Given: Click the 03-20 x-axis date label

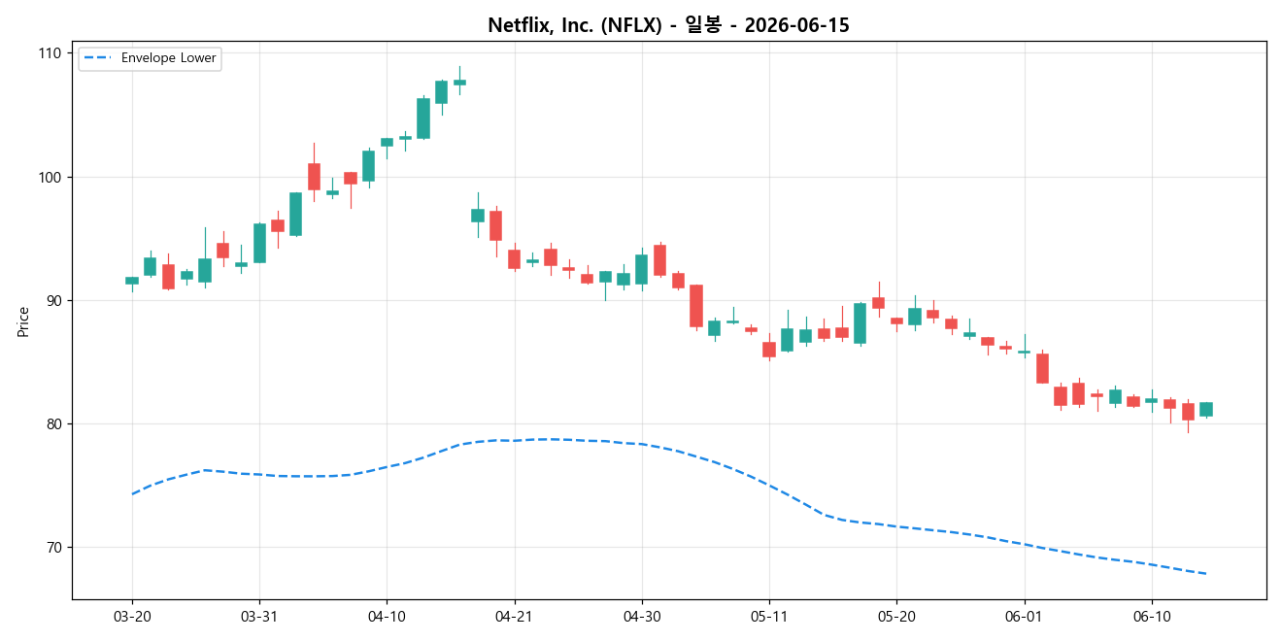Looking at the screenshot, I should 132,616.
